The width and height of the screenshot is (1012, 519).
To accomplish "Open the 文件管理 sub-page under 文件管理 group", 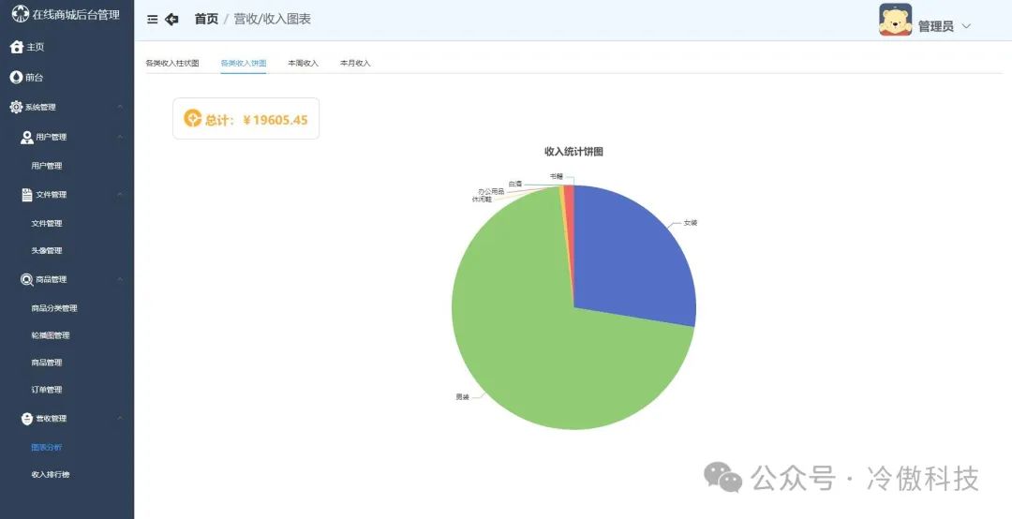I will 47,223.
